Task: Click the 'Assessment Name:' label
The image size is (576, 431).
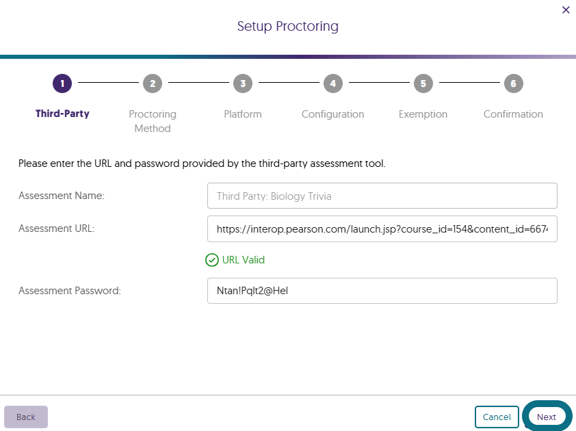Action: (62, 196)
